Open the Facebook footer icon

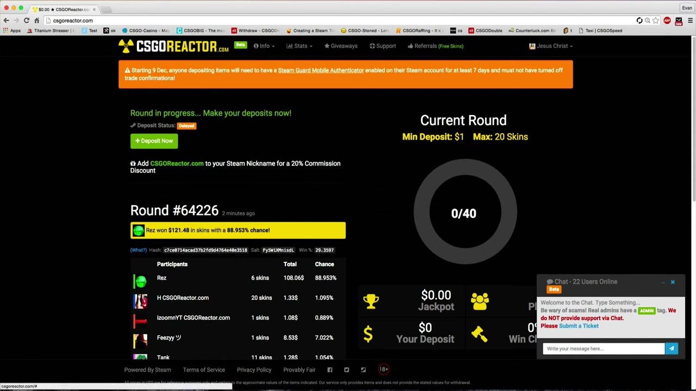(x=330, y=370)
